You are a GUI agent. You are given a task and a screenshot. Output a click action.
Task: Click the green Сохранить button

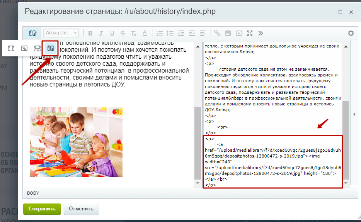[42, 209]
